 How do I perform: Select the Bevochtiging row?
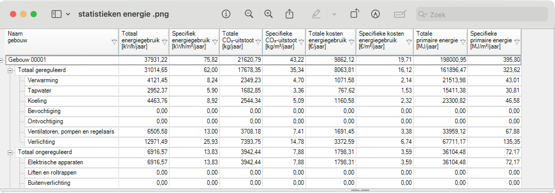coord(273,111)
